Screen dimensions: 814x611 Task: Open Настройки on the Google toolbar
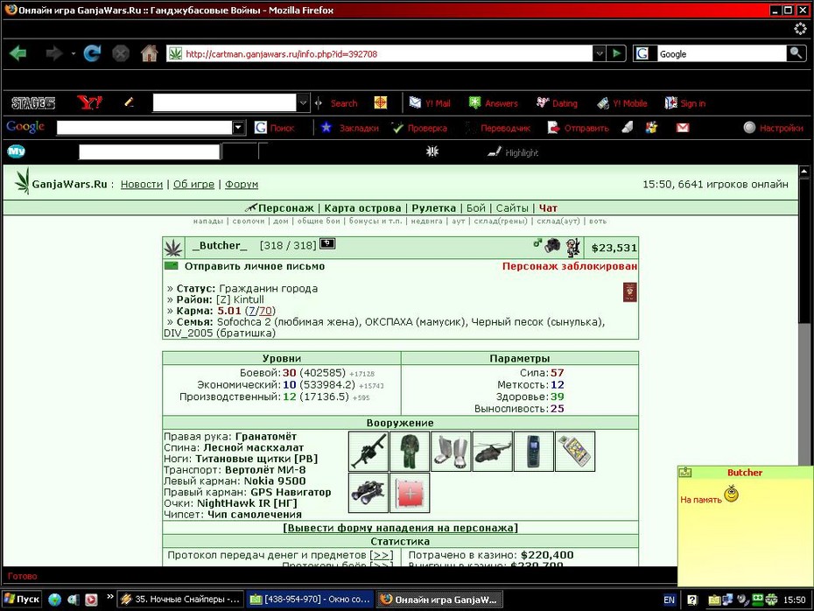pyautogui.click(x=774, y=128)
